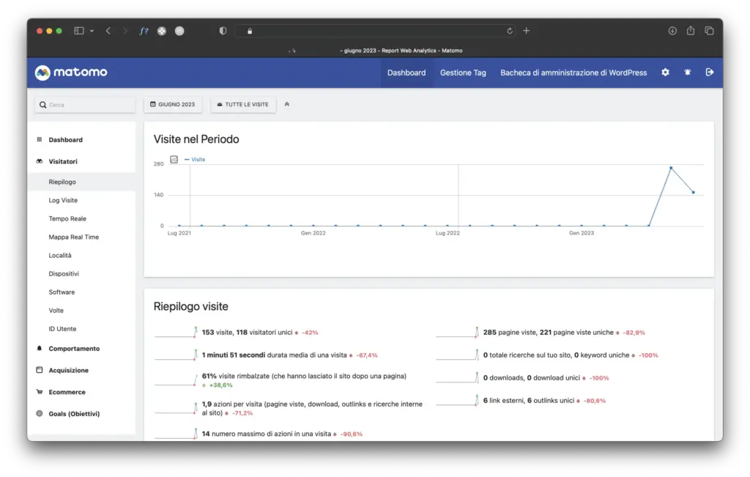
Task: Expand the Acquisizione menu section
Action: tap(68, 371)
